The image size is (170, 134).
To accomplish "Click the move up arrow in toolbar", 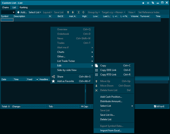I will tap(68, 12).
